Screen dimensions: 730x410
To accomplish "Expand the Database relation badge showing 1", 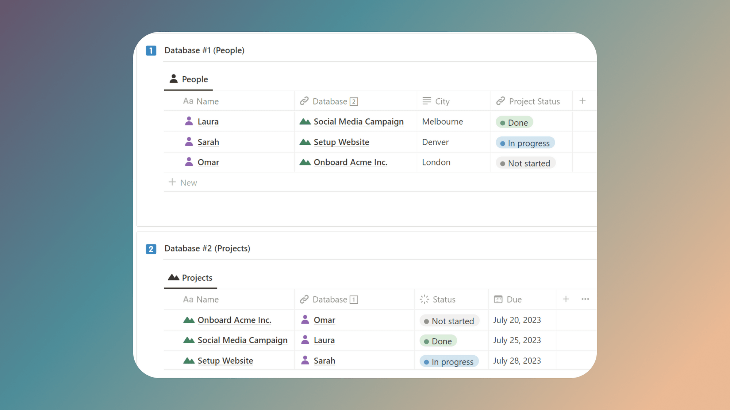I will (x=353, y=299).
